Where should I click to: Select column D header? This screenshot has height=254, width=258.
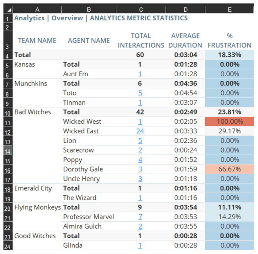pos(186,9)
